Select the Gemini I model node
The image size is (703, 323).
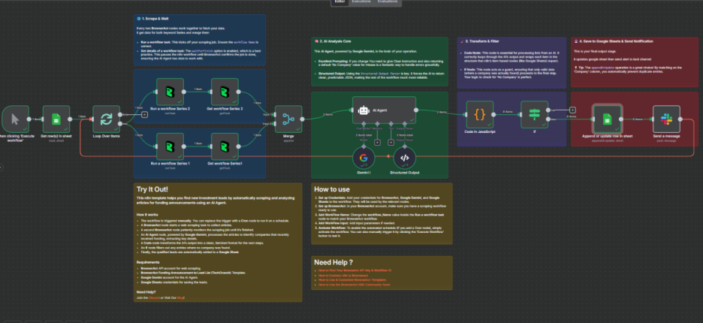click(364, 157)
